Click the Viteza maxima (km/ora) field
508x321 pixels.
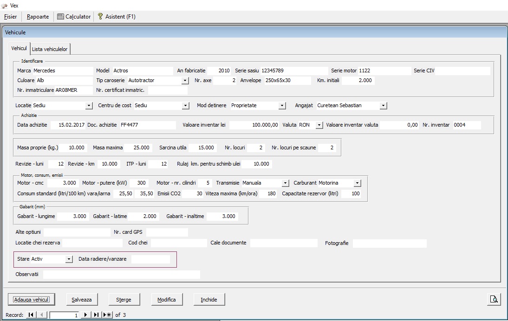268,193
